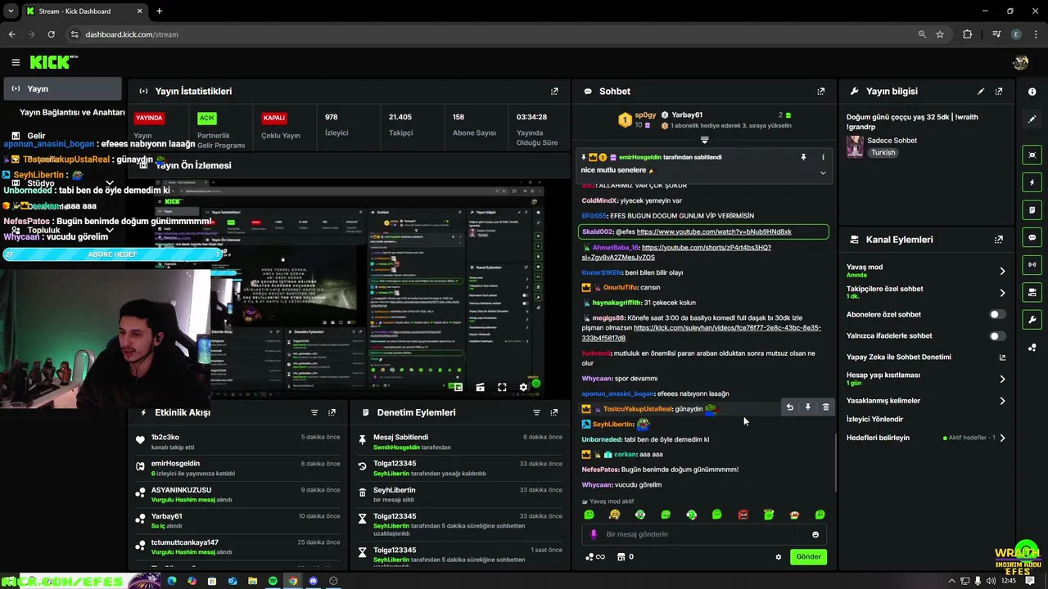Image resolution: width=1048 pixels, height=589 pixels.
Task: Open preview player settings gear
Action: pos(523,388)
